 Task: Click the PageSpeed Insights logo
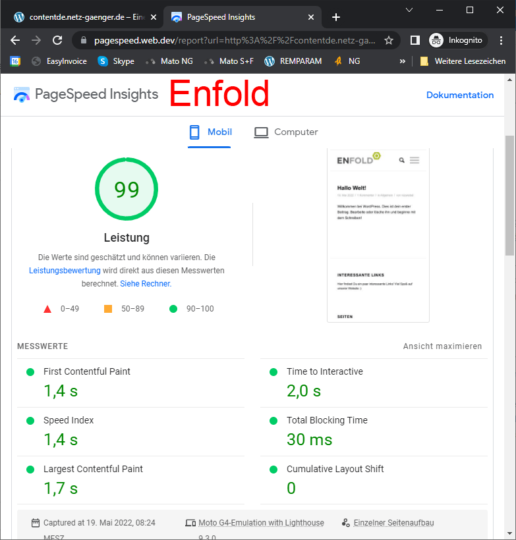86,94
